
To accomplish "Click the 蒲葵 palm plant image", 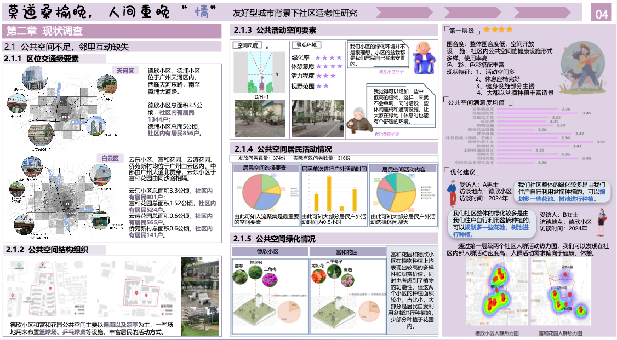I will tap(240, 278).
